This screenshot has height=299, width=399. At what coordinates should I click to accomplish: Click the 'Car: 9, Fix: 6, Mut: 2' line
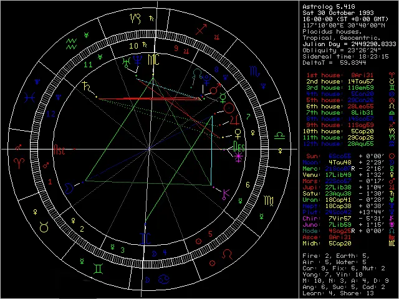tap(344, 268)
